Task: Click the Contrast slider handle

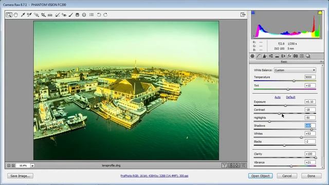Action: [279, 114]
